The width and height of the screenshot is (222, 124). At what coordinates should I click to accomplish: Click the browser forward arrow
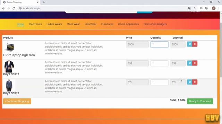point(8,8)
